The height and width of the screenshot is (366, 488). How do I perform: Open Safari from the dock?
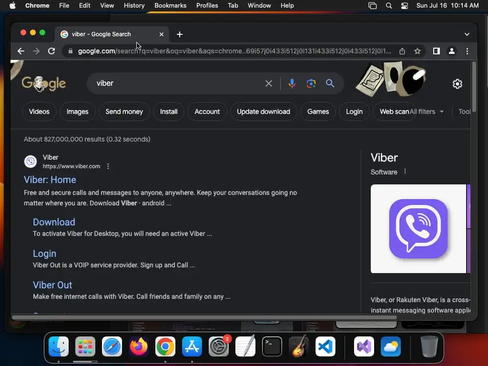tap(112, 346)
